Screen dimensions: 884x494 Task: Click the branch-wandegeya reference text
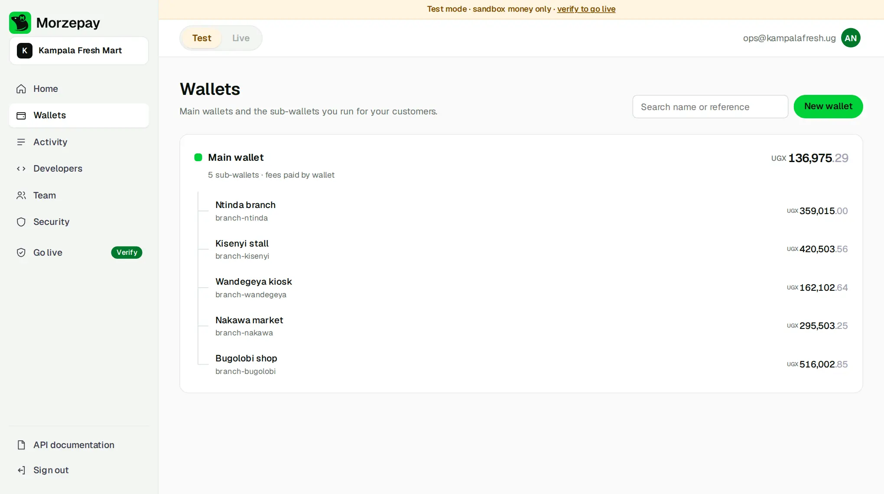coord(251,295)
